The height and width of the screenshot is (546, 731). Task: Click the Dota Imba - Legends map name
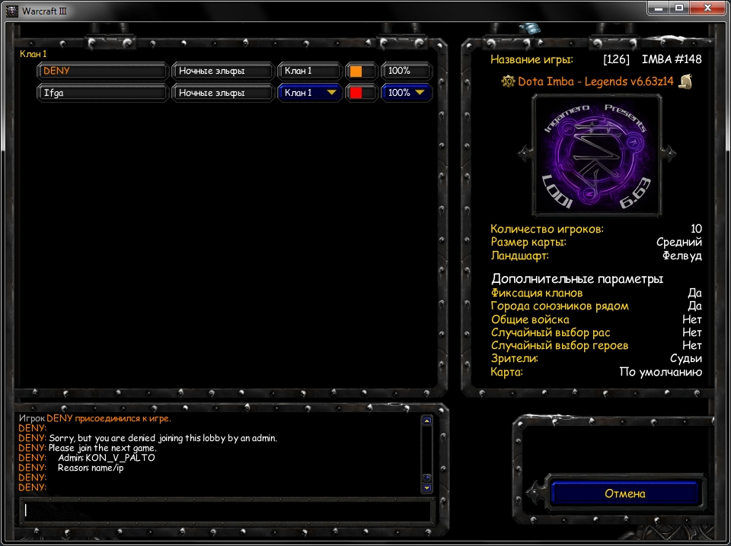pyautogui.click(x=595, y=81)
